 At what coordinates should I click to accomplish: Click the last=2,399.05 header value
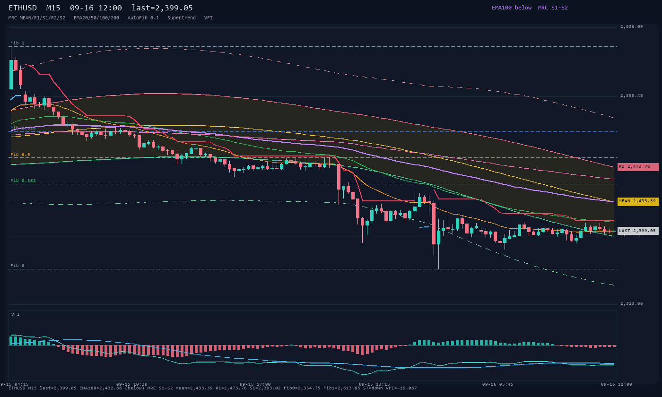(162, 8)
